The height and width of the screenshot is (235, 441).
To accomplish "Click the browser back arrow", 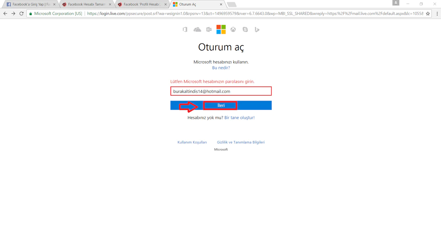I will [5, 13].
